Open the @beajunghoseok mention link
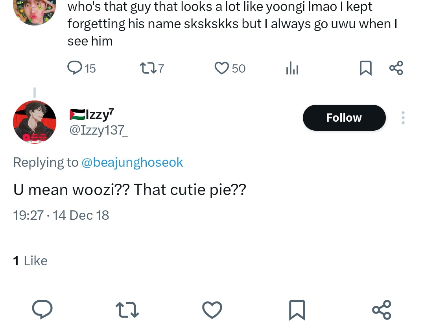 [132, 162]
